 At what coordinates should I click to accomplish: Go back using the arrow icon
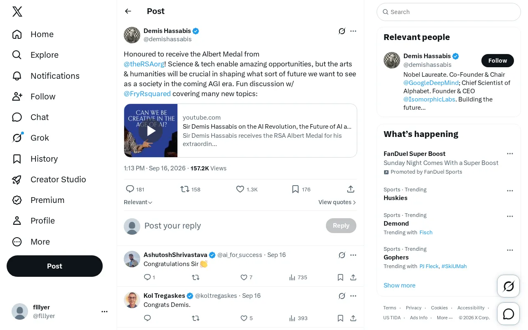pos(128,11)
